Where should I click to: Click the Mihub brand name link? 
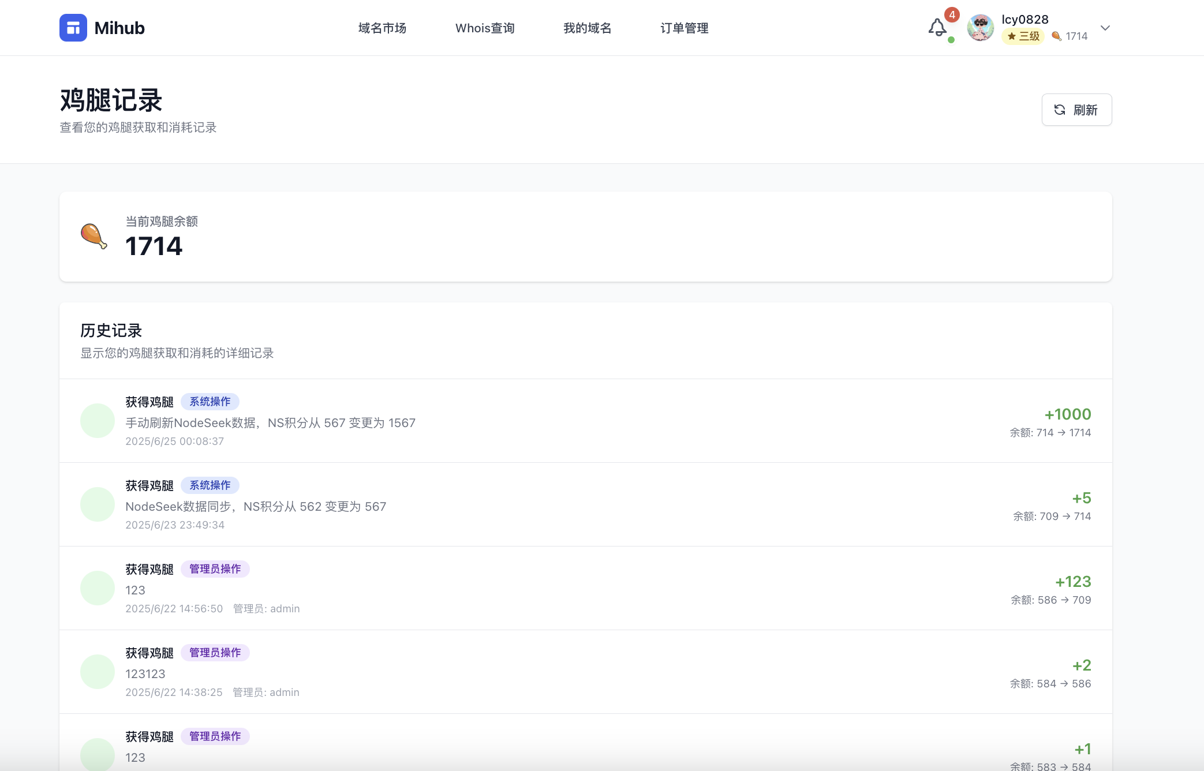(x=119, y=28)
